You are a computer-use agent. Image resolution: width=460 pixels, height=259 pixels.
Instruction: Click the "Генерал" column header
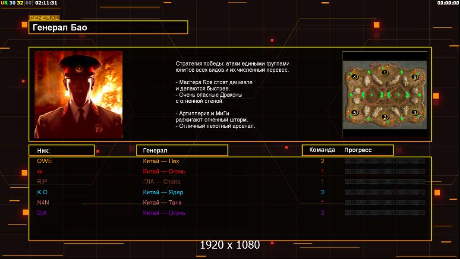tap(182, 151)
